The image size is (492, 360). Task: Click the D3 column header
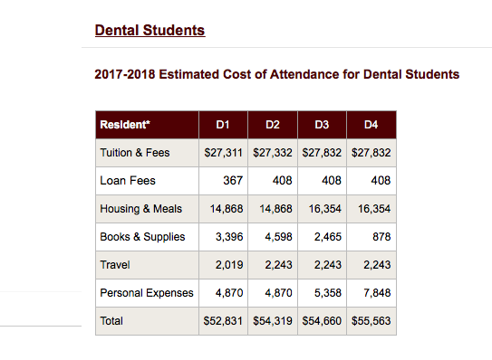(322, 125)
